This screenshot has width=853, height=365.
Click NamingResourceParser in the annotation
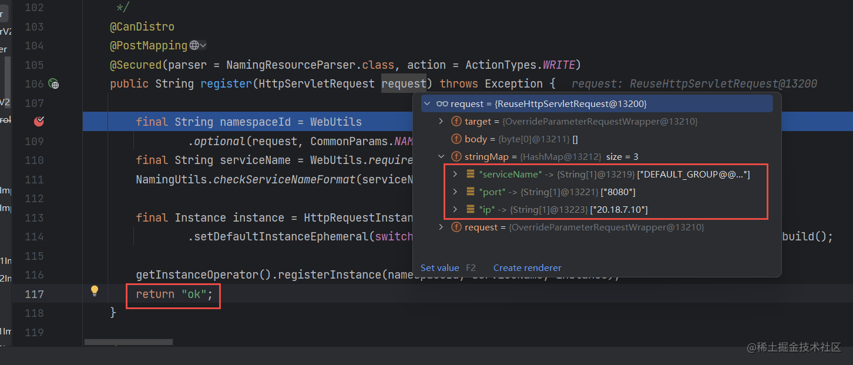291,65
